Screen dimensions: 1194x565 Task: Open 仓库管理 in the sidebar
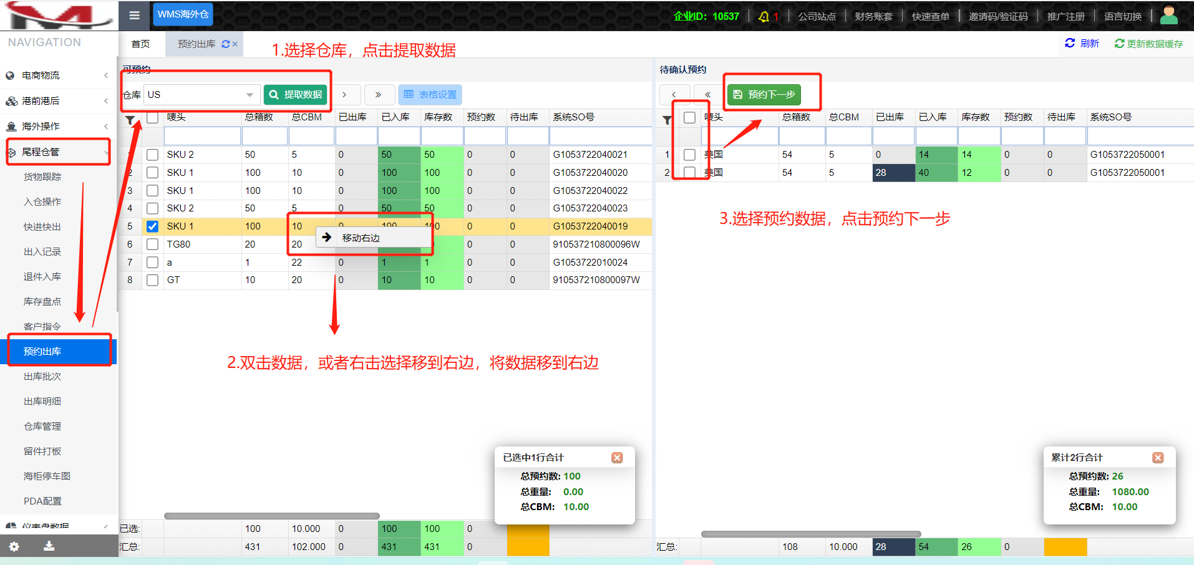[x=42, y=427]
